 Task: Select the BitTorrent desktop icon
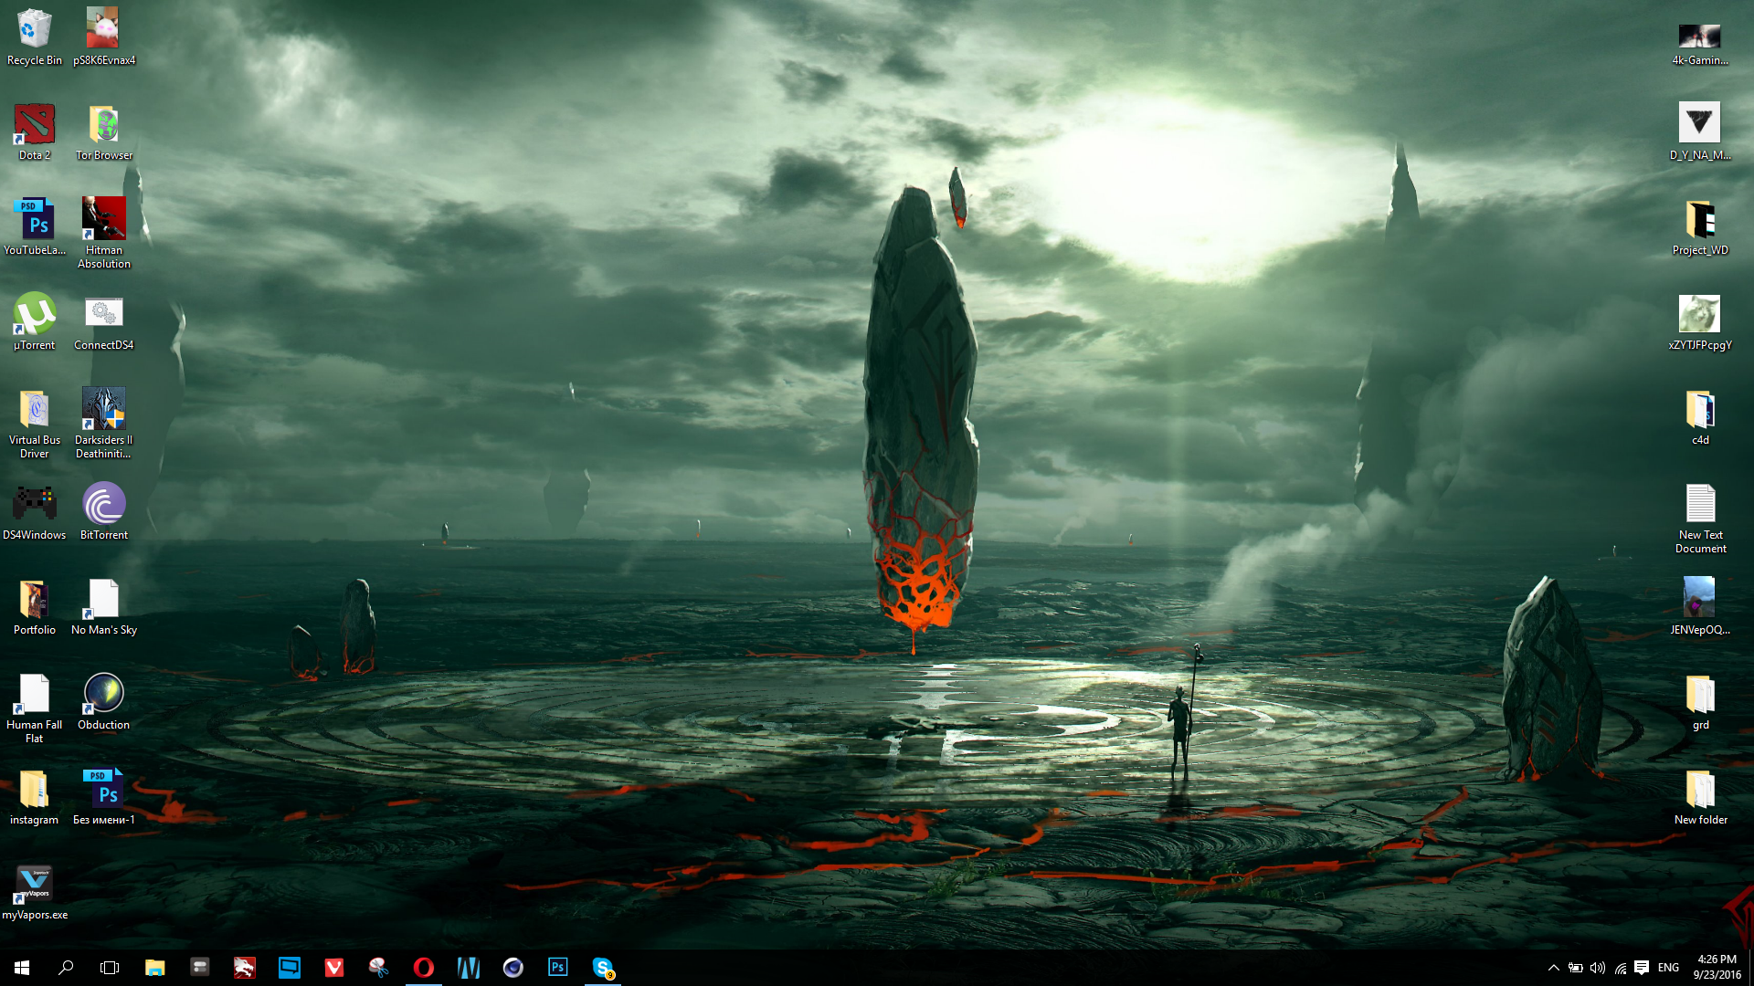click(104, 512)
